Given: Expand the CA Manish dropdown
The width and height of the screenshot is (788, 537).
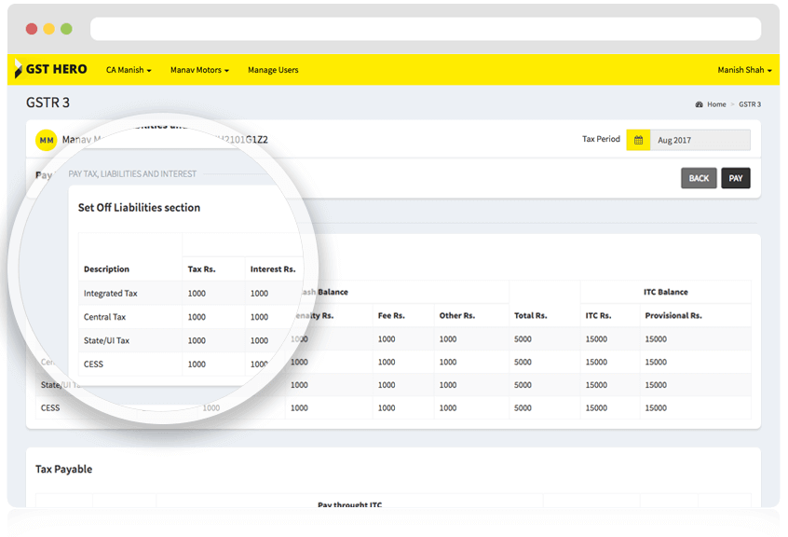Looking at the screenshot, I should pyautogui.click(x=129, y=70).
